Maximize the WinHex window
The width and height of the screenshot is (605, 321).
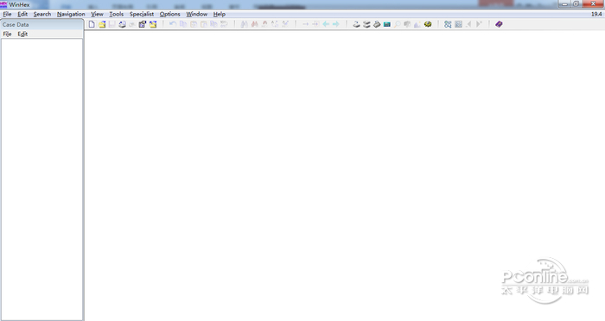coord(576,3)
